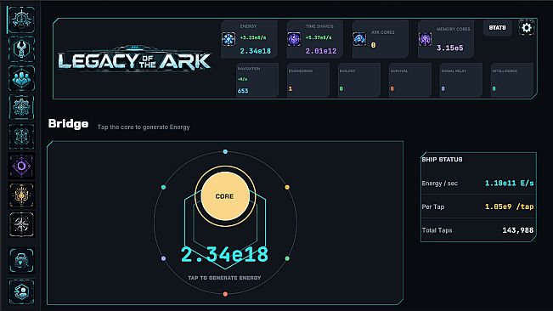Click the Memory Cores purple icon
The width and height of the screenshot is (553, 311).
425,39
